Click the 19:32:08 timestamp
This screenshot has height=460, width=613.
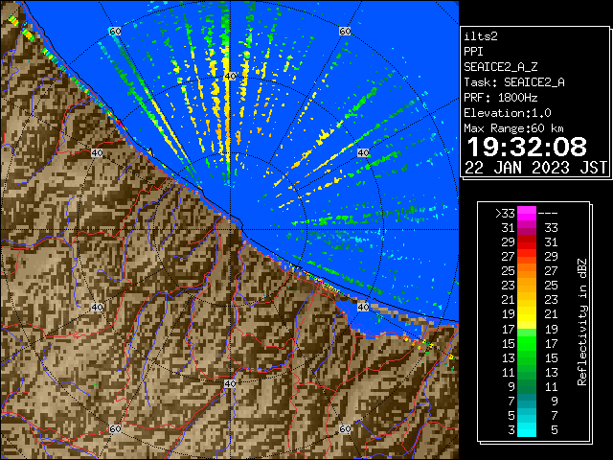point(527,147)
